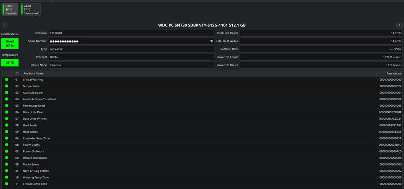Viewport: 404px width, 189px height.
Task: Click the Good 97 % health status box
Action: click(x=10, y=43)
